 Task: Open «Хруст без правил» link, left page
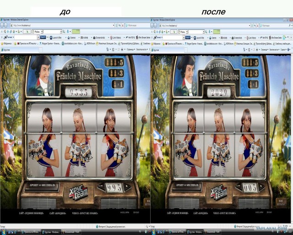coord(85,213)
